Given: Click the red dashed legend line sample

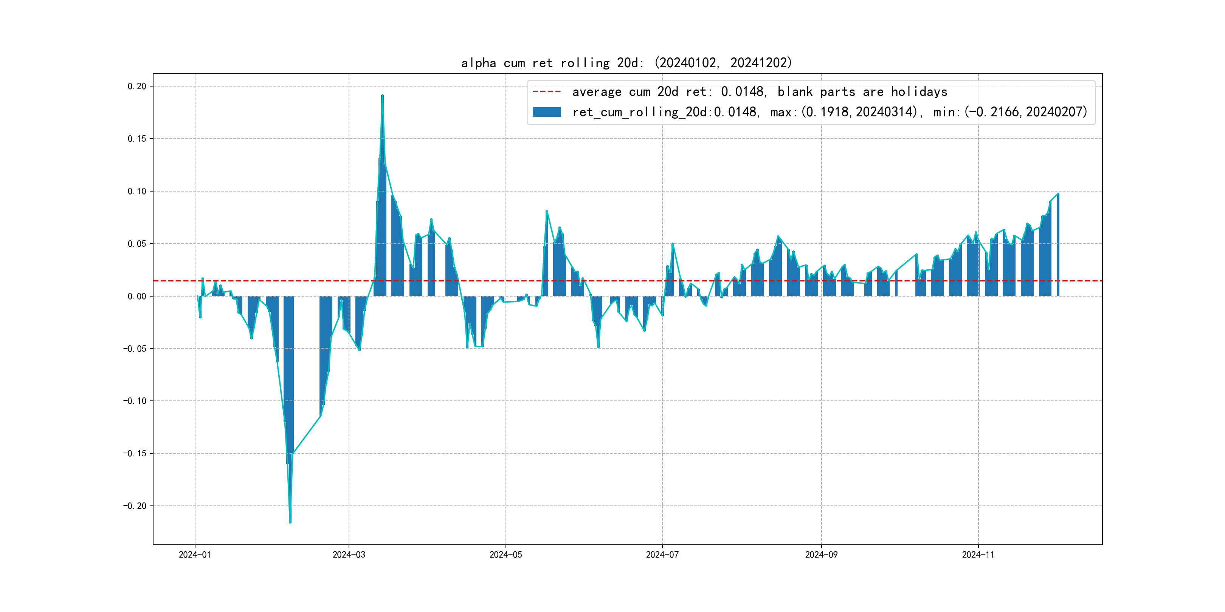Looking at the screenshot, I should point(546,92).
